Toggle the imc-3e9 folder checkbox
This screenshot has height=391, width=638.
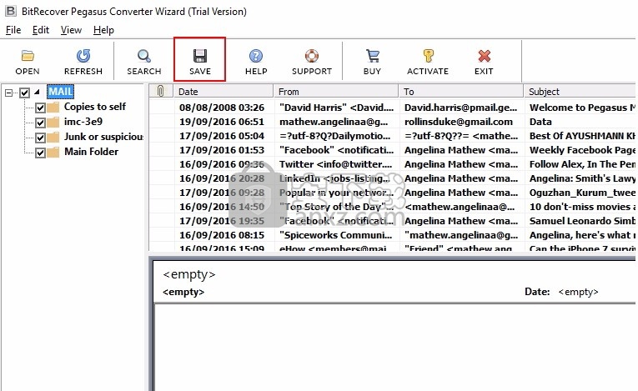(40, 123)
